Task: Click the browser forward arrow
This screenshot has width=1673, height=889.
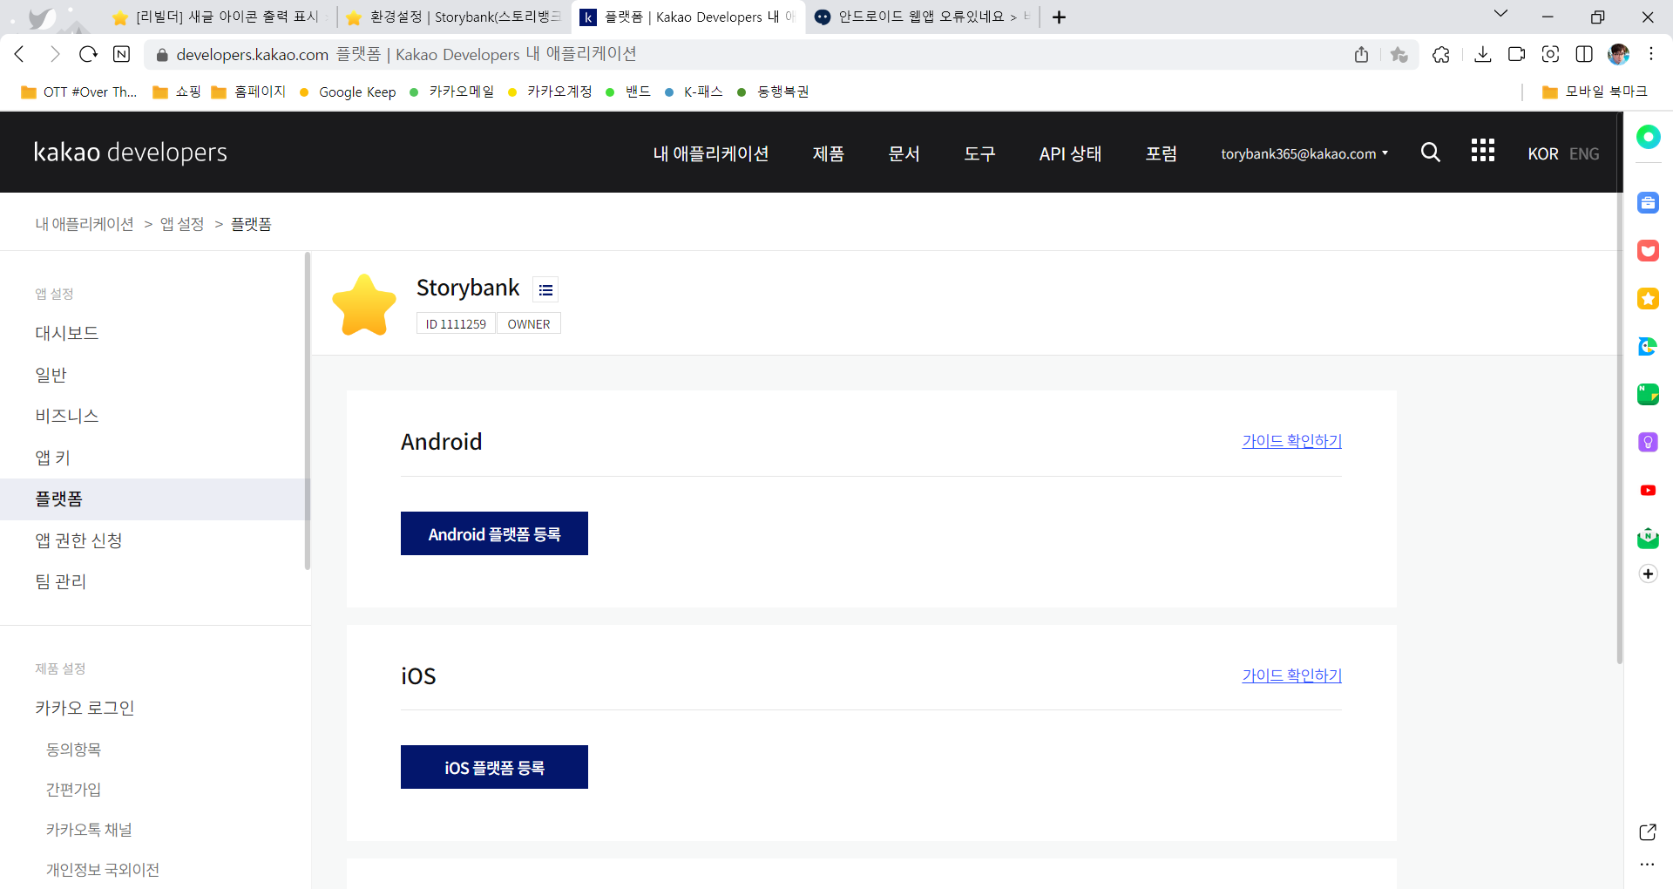Action: [x=54, y=54]
